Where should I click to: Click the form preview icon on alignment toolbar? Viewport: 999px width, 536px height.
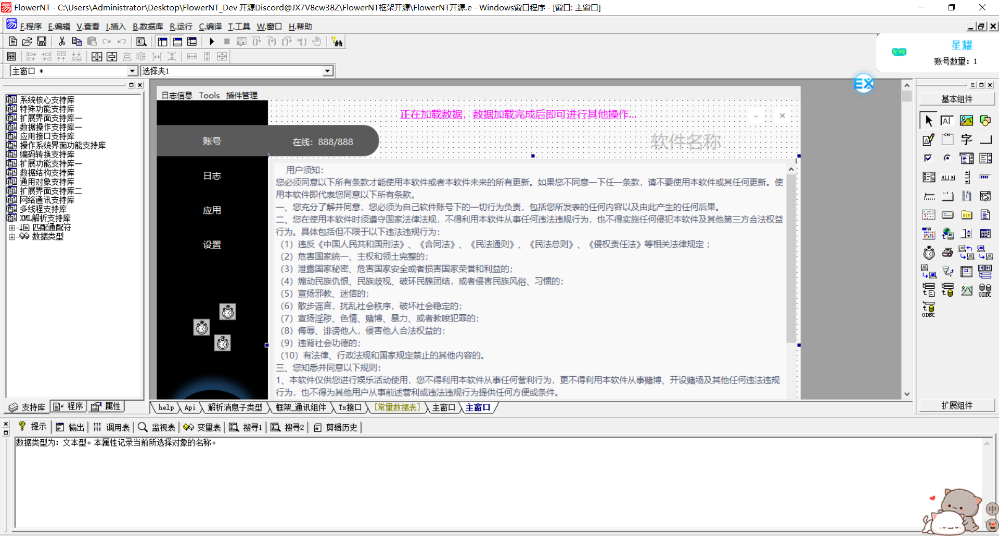coord(11,56)
